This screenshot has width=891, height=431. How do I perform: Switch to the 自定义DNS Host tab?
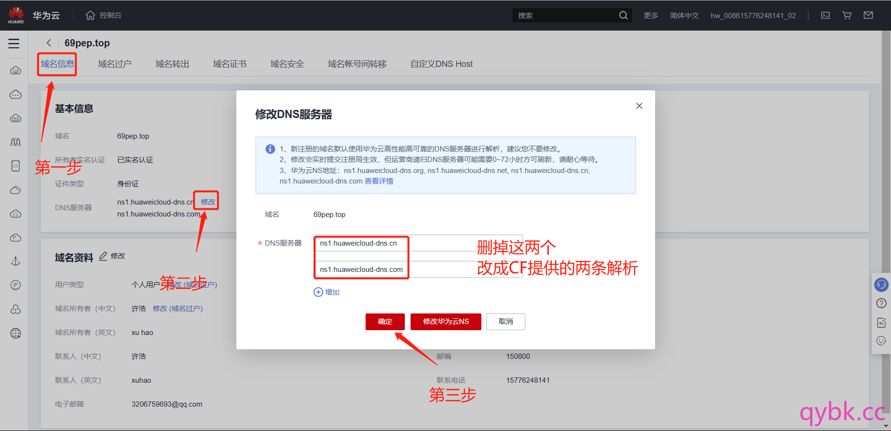pyautogui.click(x=442, y=64)
